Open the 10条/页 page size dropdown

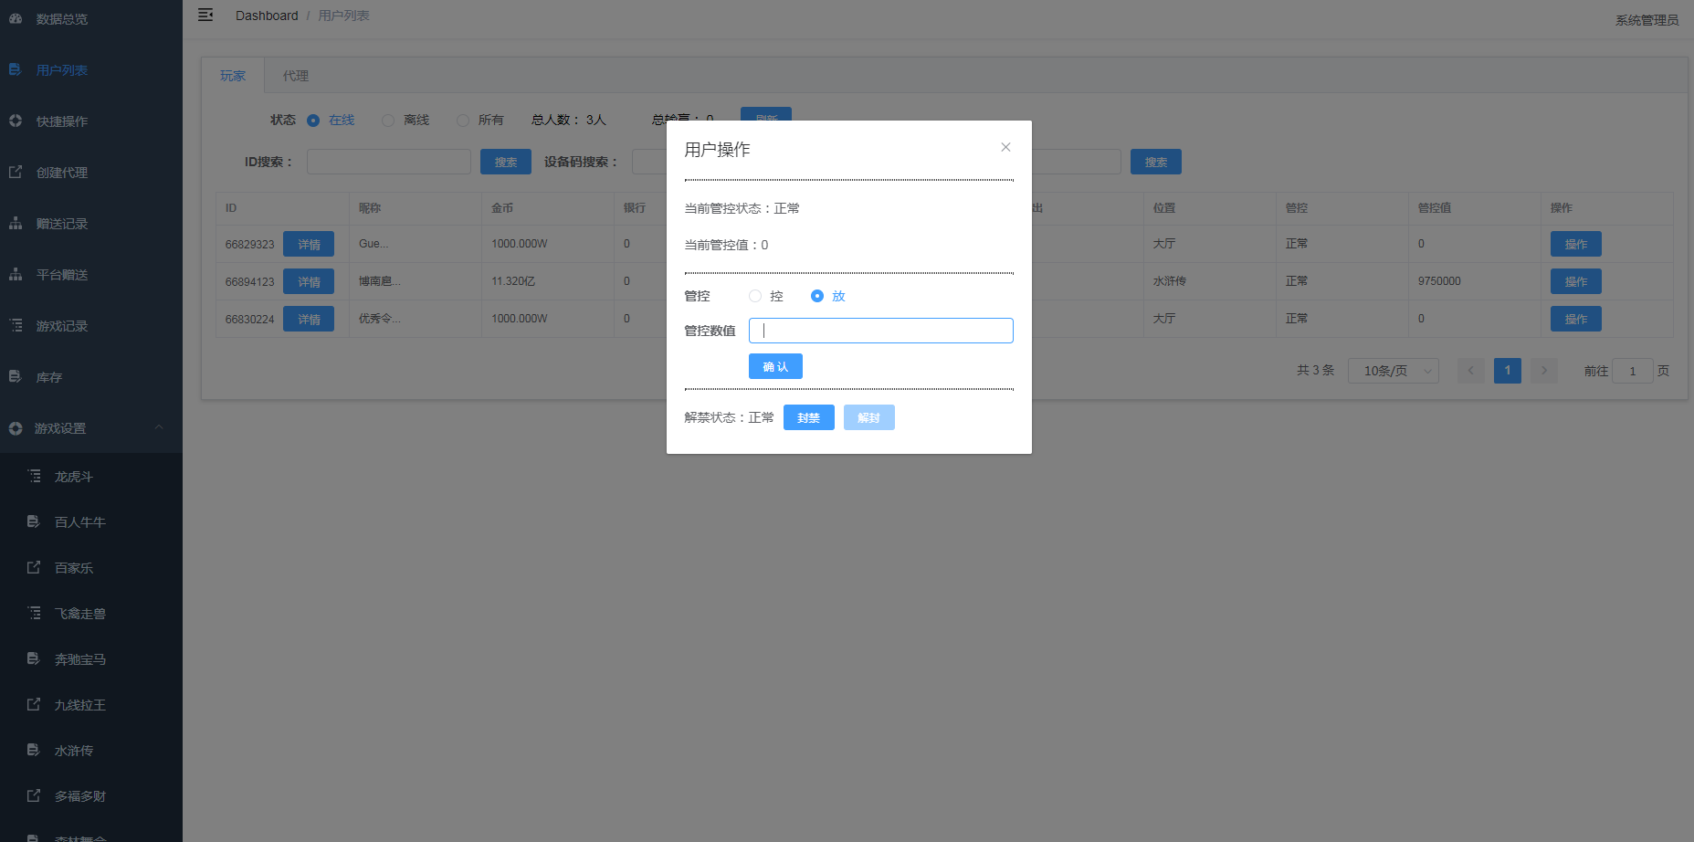[1393, 371]
